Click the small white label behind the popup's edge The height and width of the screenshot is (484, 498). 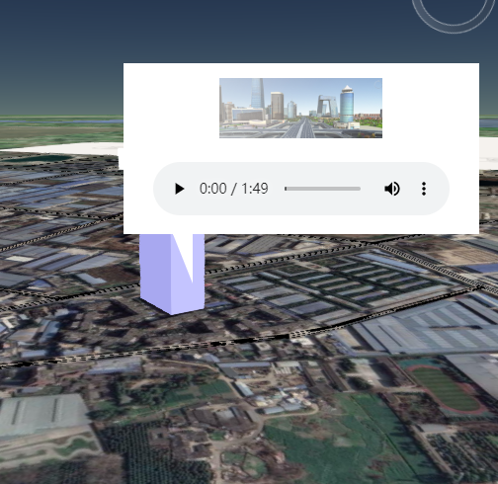(121, 159)
